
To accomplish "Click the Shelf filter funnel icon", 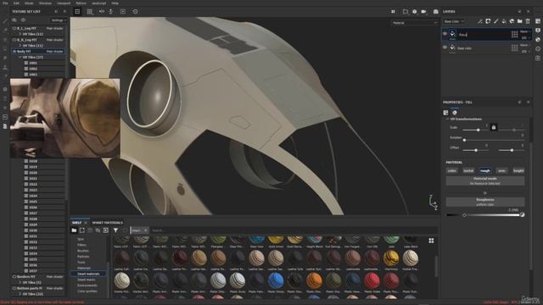I will pos(115,230).
